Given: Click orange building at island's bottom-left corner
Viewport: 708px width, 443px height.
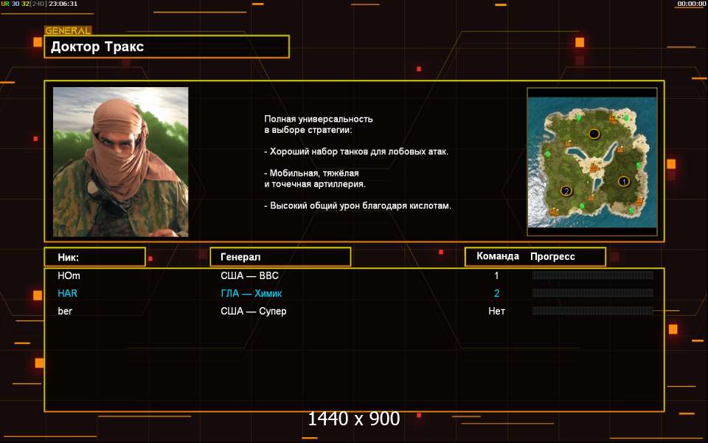Looking at the screenshot, I should 553,211.
